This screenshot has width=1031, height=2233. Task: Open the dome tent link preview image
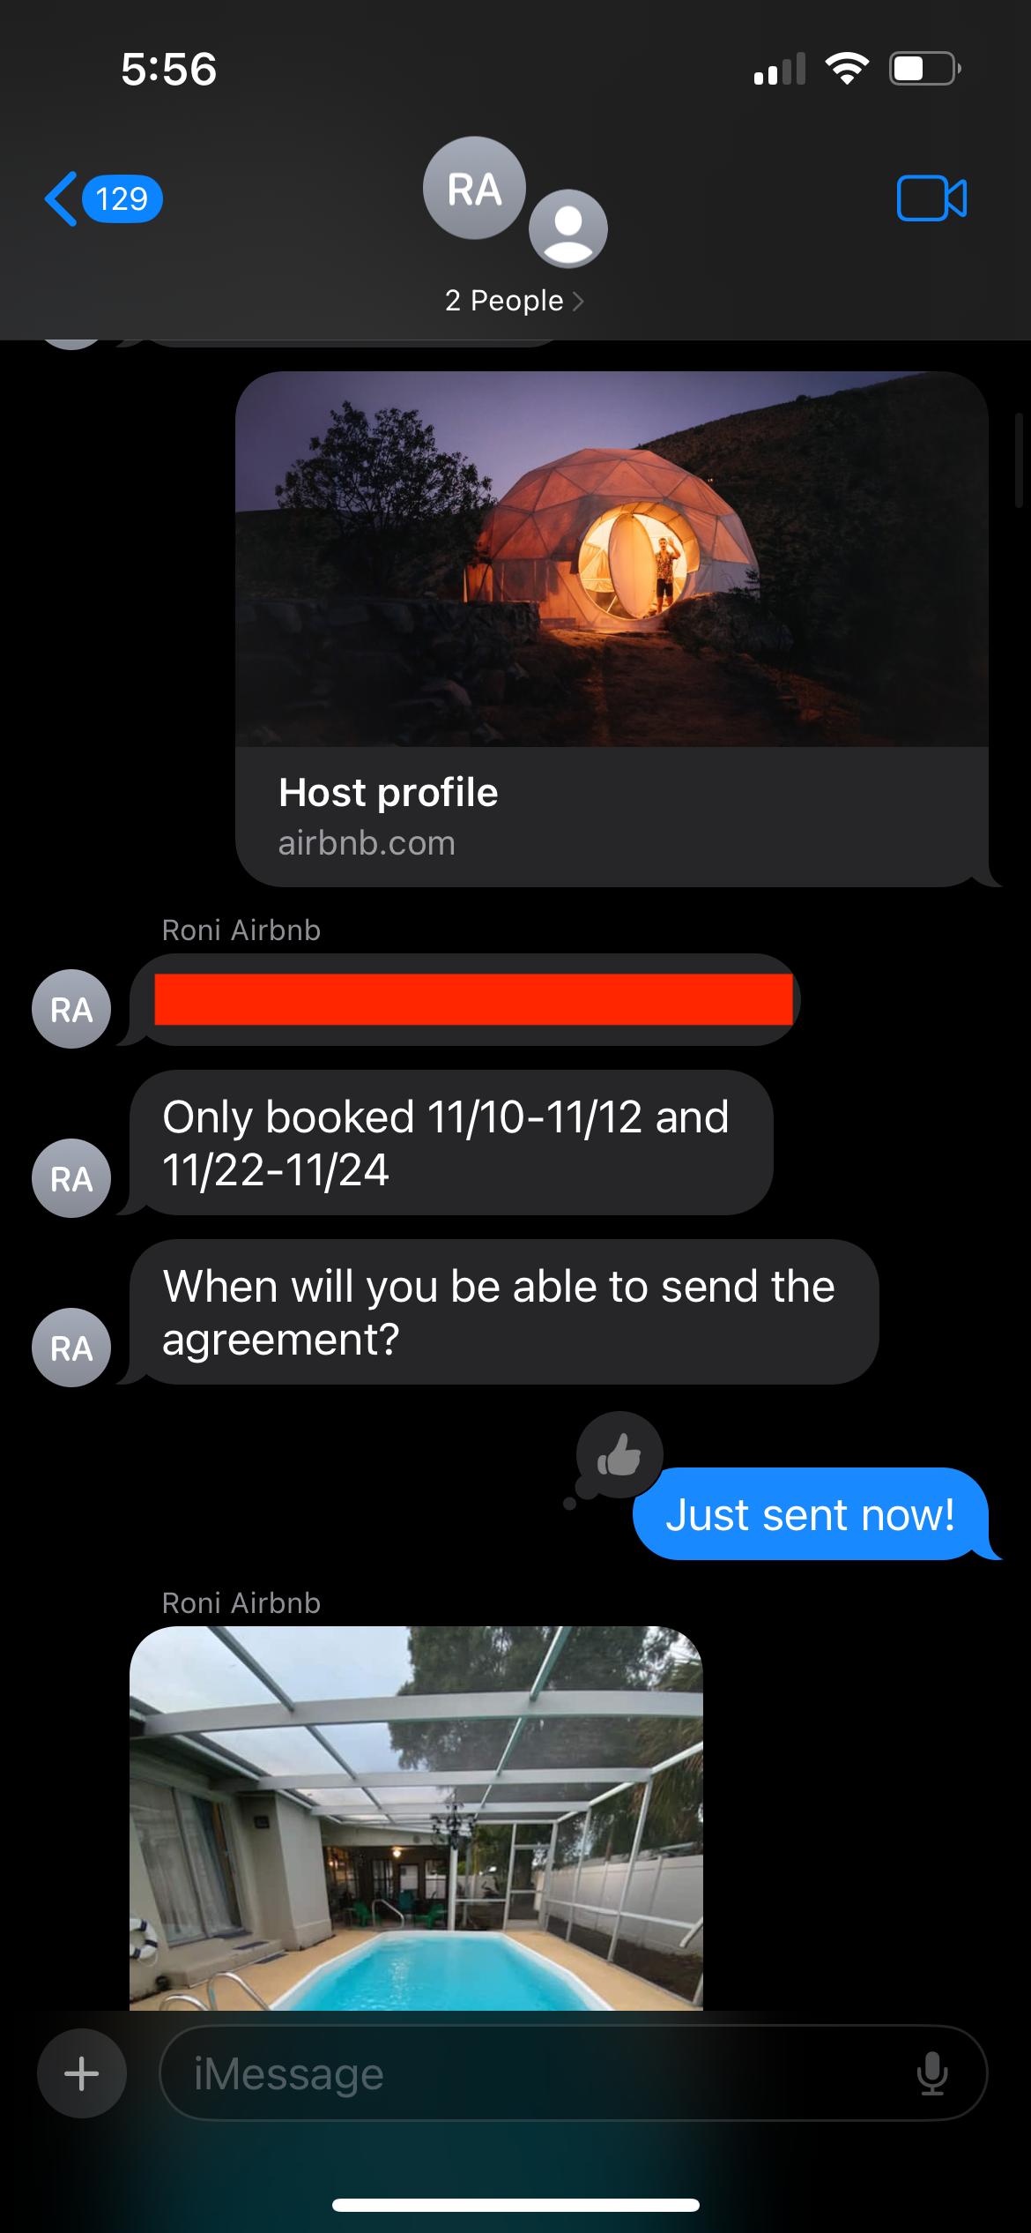click(x=612, y=559)
